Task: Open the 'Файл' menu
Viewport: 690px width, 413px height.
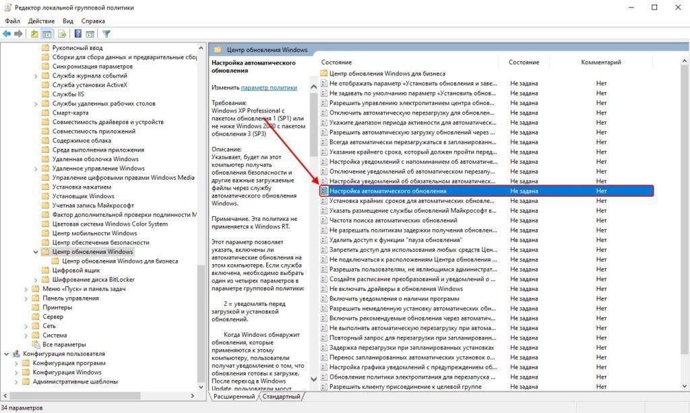Action: point(12,21)
